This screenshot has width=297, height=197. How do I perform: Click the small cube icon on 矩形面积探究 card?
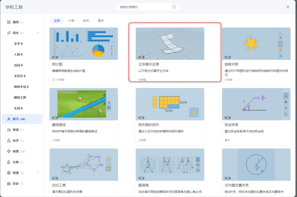[x=194, y=112]
